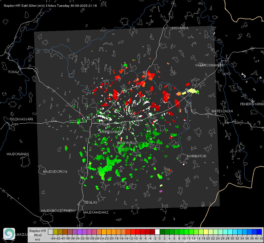Pick the white swatch in wind legend
The image size is (264, 243).
click(157, 232)
